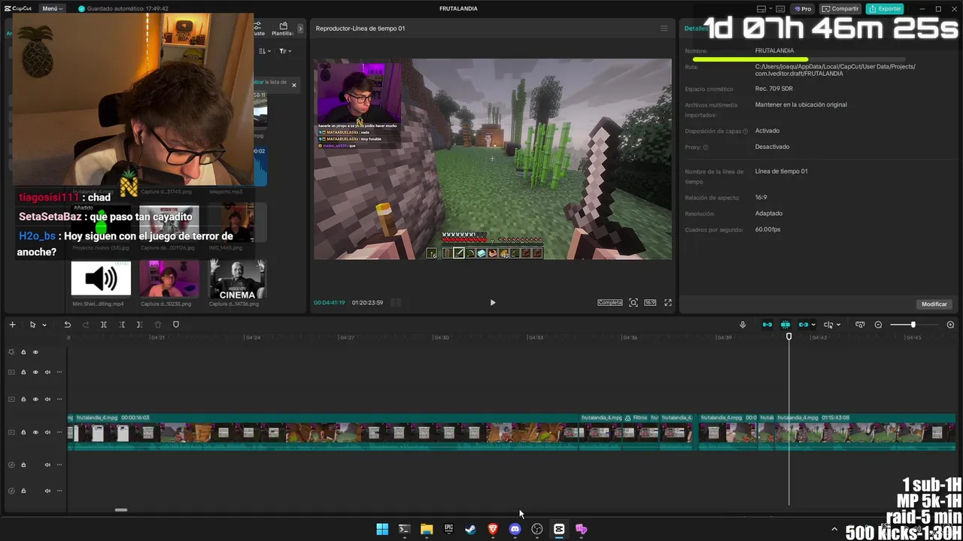Expand the selection tool mode arrow

(44, 325)
